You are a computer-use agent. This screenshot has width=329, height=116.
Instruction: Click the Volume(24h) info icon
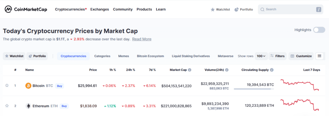[x=227, y=70]
